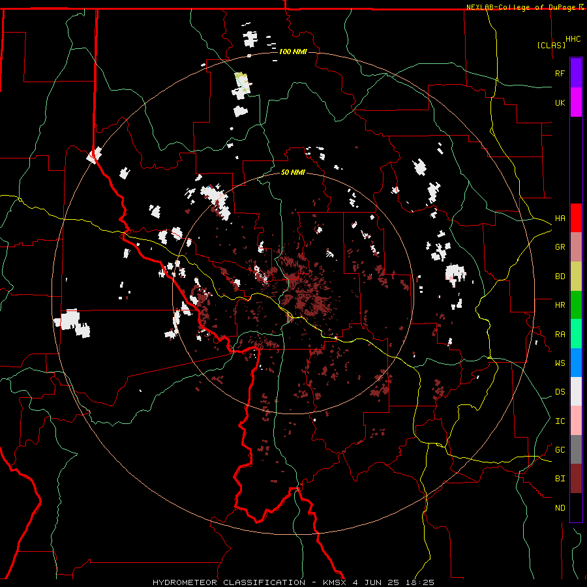Select the dark green HR legend swatch
This screenshot has width=587, height=587.
tap(576, 305)
